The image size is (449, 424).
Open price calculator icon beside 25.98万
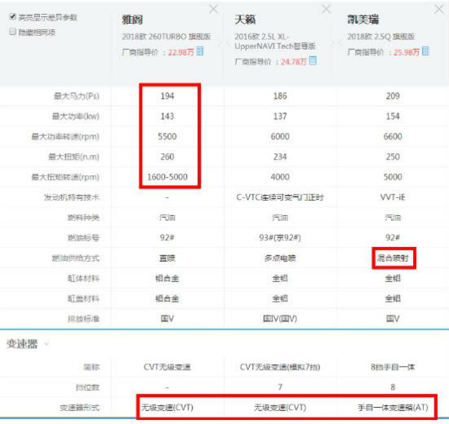426,51
